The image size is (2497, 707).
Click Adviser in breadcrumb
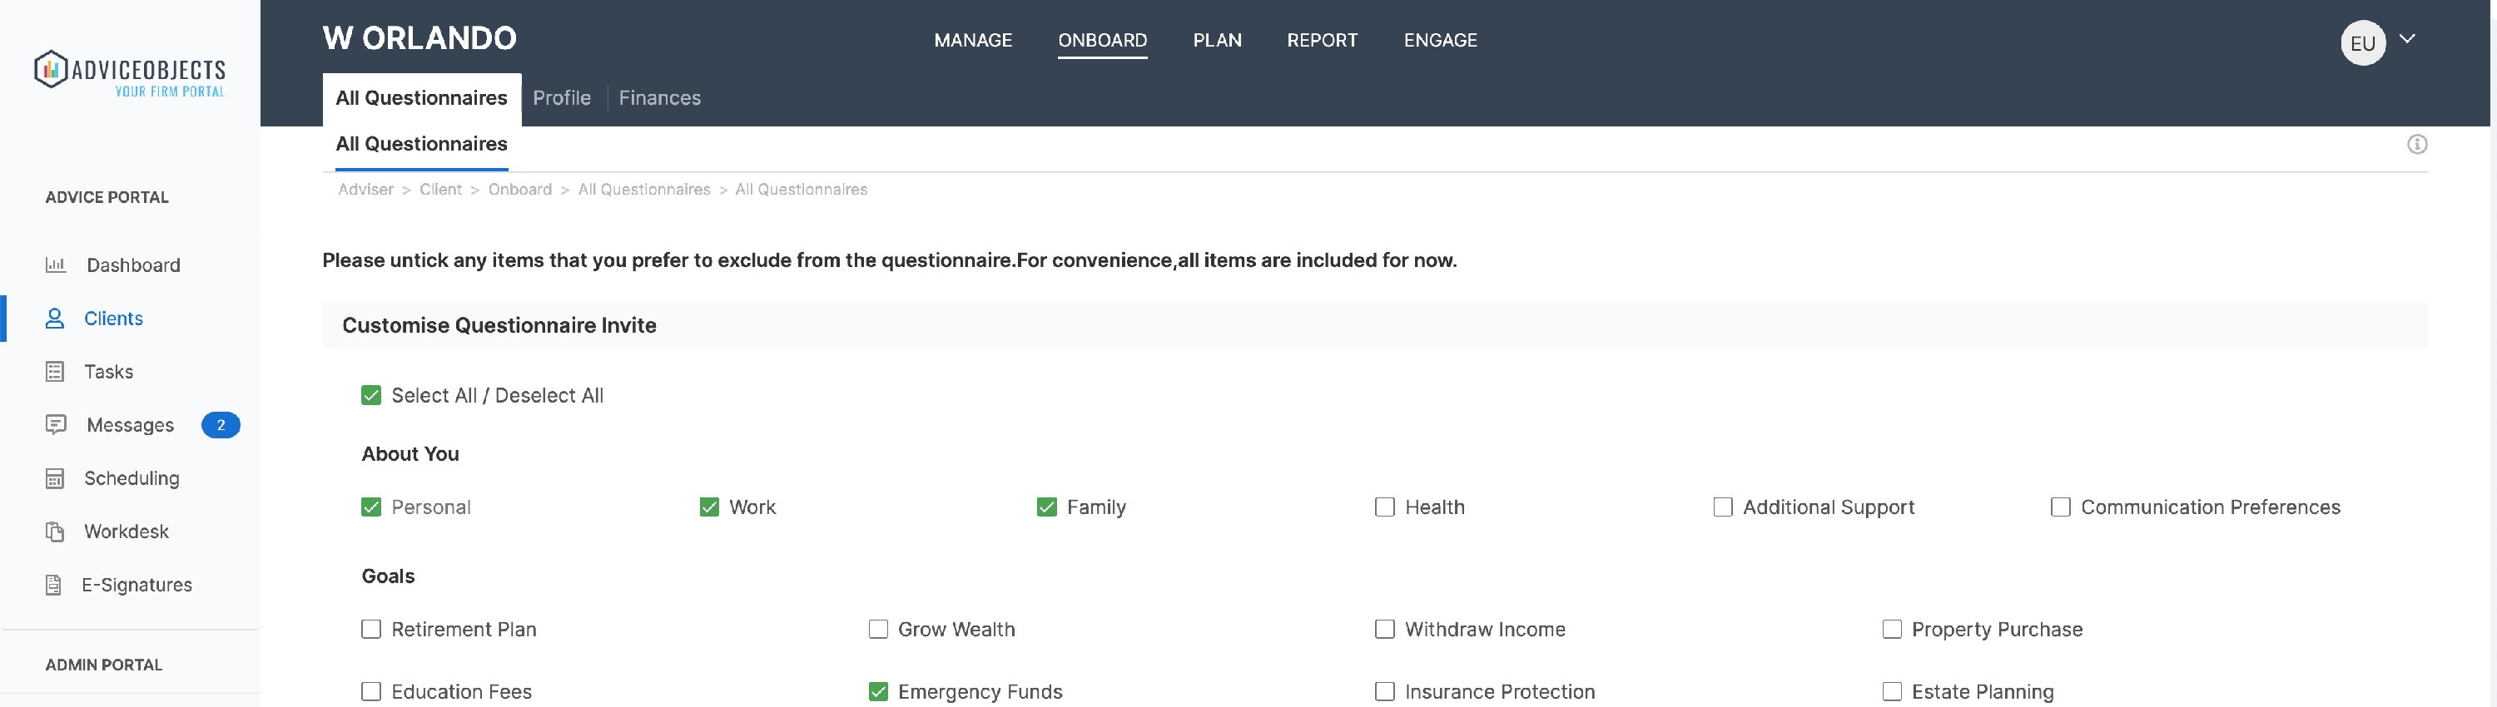click(365, 189)
